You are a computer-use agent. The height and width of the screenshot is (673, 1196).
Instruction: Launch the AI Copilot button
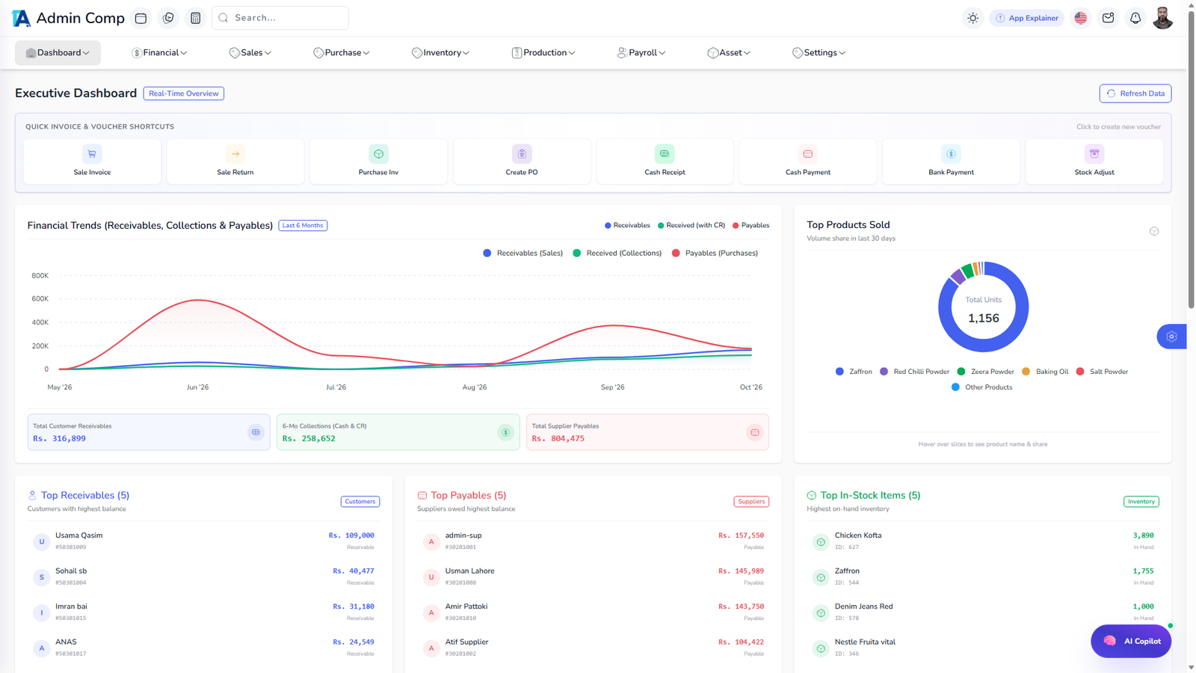tap(1131, 641)
